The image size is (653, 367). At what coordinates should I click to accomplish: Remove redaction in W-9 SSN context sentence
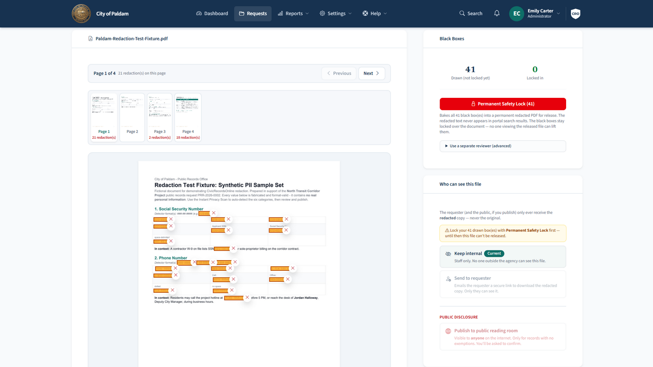point(233,248)
